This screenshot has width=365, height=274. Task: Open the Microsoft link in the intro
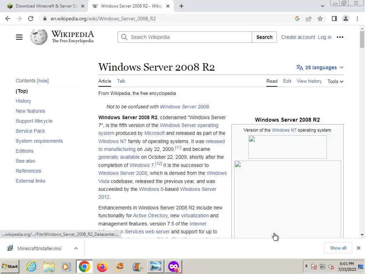[x=154, y=133]
